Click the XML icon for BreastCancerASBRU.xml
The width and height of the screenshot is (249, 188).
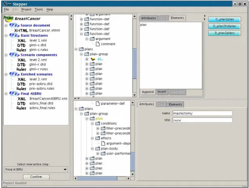click(x=21, y=99)
